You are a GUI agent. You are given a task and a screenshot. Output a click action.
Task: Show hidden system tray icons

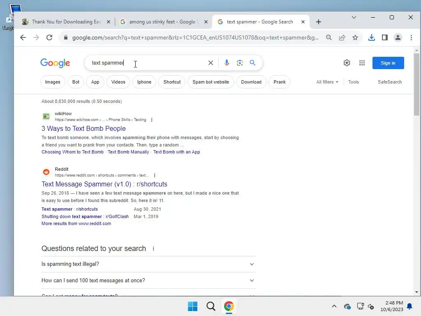click(334, 306)
